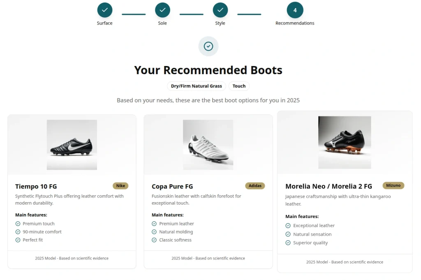This screenshot has width=421, height=280.
Task: Select the Recommendations step numbered 4
Action: click(295, 9)
